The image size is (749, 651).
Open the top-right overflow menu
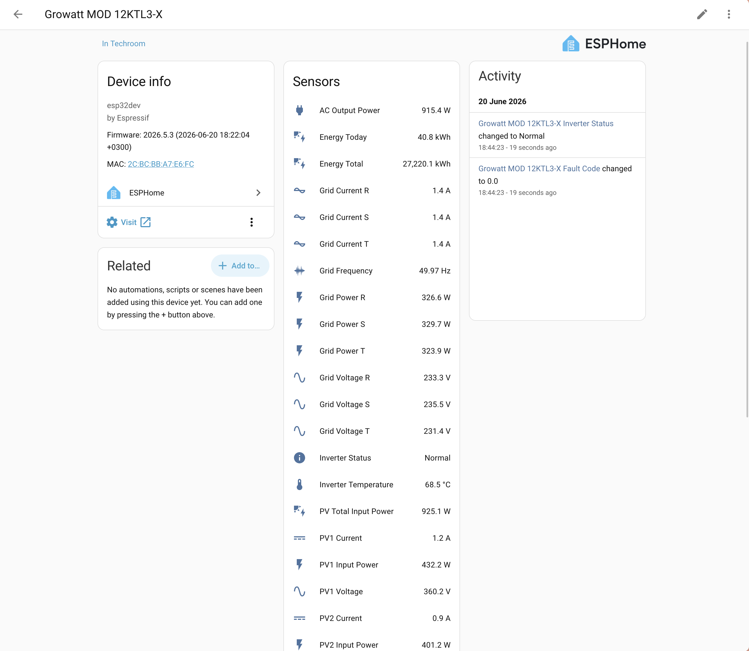click(729, 14)
